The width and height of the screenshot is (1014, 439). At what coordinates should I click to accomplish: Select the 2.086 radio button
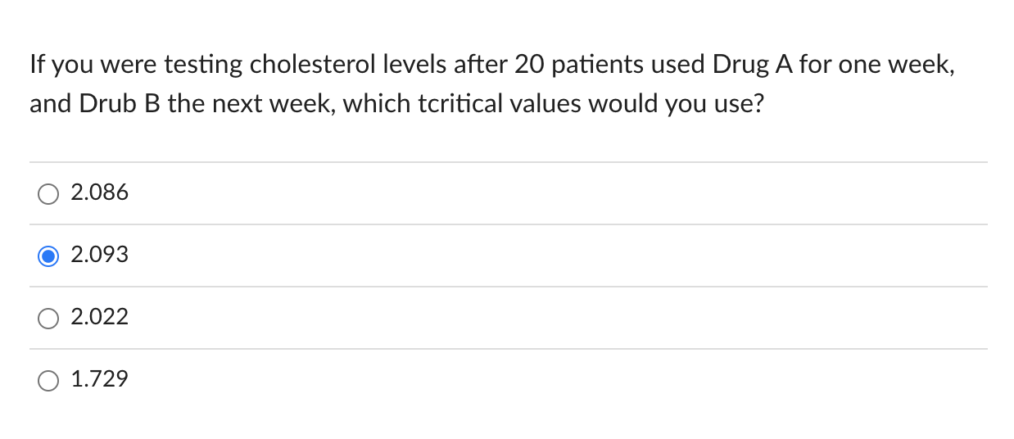click(x=48, y=194)
